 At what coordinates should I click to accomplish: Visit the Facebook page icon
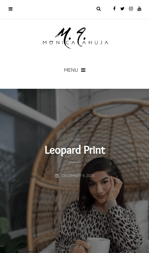coord(114,8)
